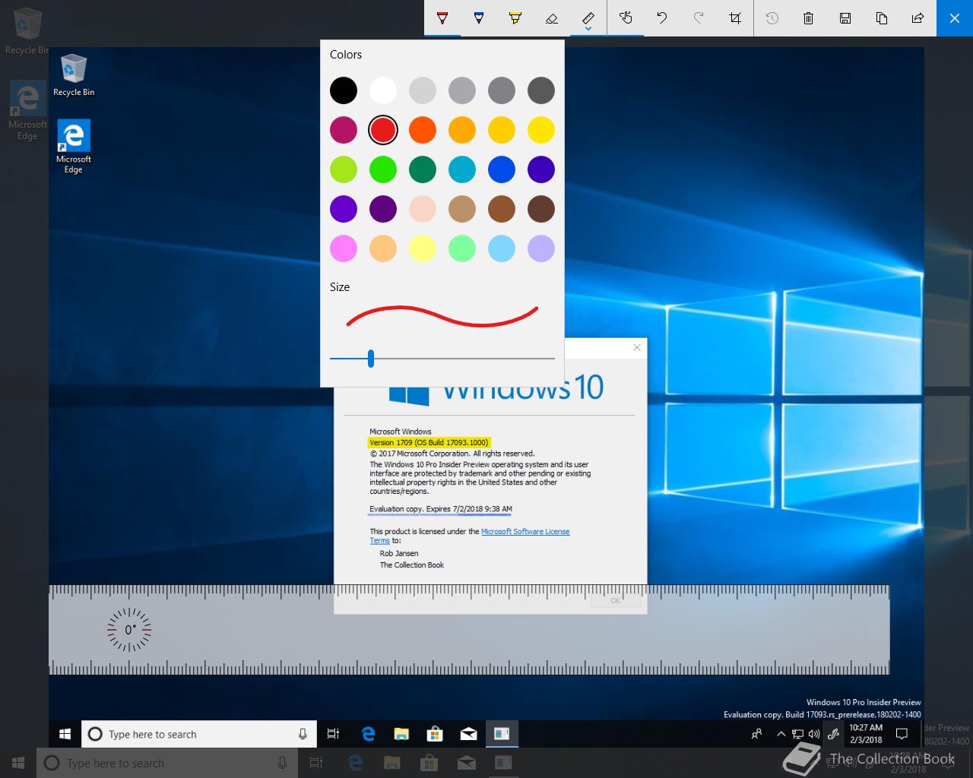
Task: Open Edge from the sketched taskbar
Action: pyautogui.click(x=369, y=734)
